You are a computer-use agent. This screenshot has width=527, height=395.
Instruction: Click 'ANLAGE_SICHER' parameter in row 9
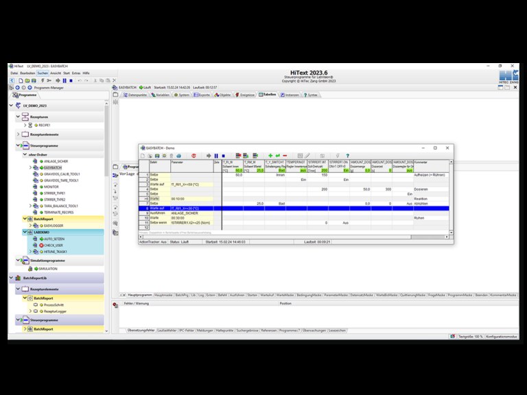pos(191,213)
